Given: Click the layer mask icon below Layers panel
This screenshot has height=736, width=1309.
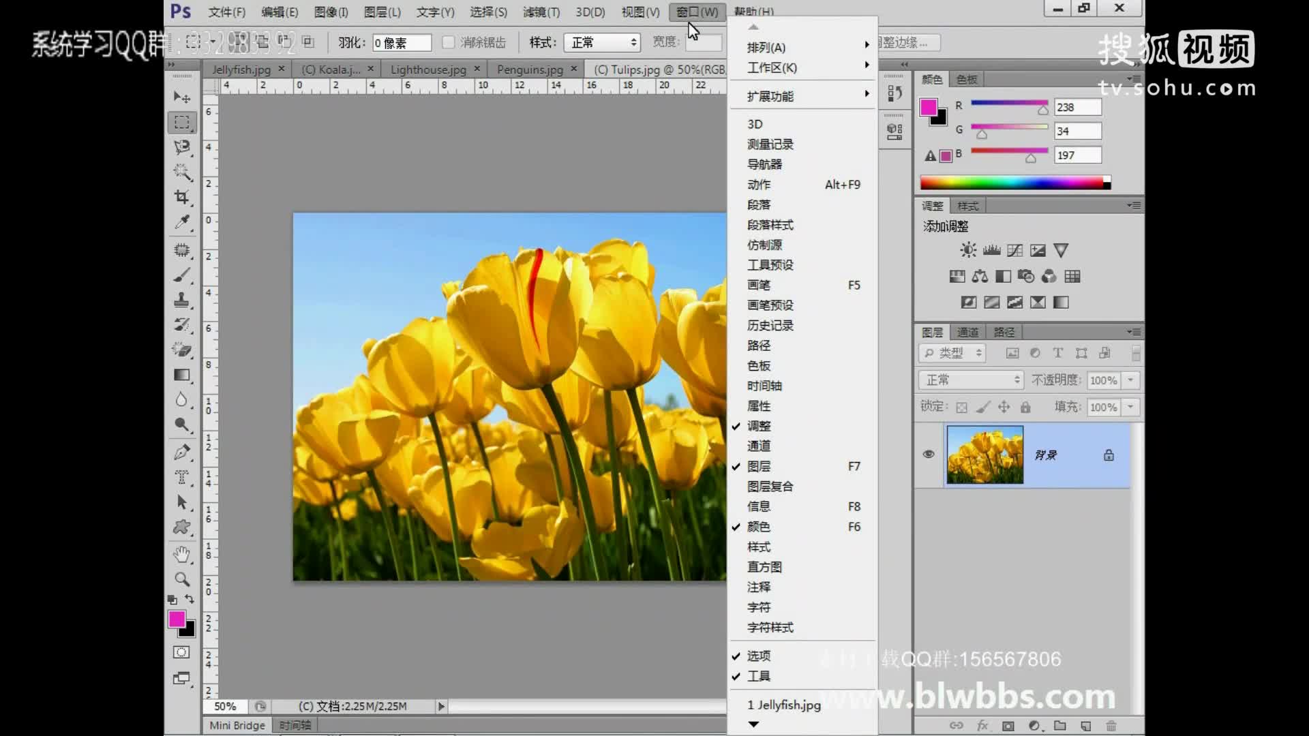Looking at the screenshot, I should (1008, 726).
